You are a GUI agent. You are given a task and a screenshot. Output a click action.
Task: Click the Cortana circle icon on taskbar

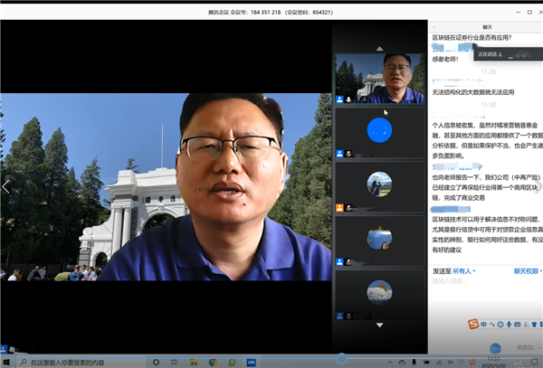pyautogui.click(x=154, y=361)
